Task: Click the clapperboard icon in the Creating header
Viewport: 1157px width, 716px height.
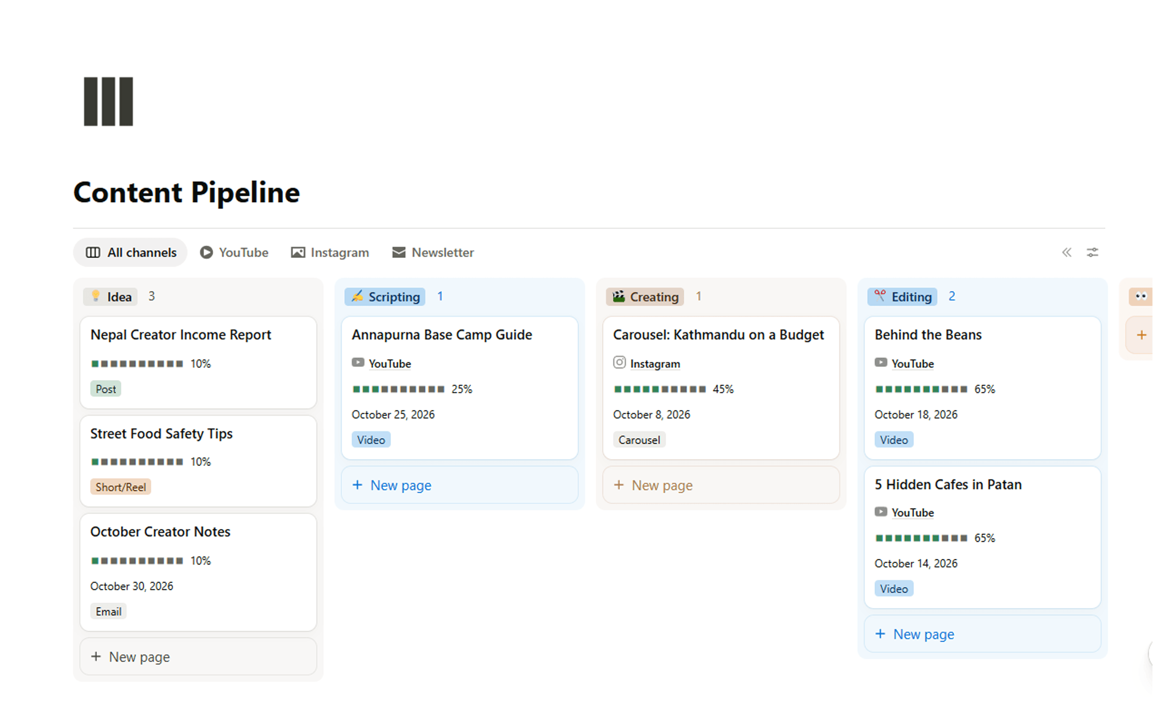Action: point(619,296)
